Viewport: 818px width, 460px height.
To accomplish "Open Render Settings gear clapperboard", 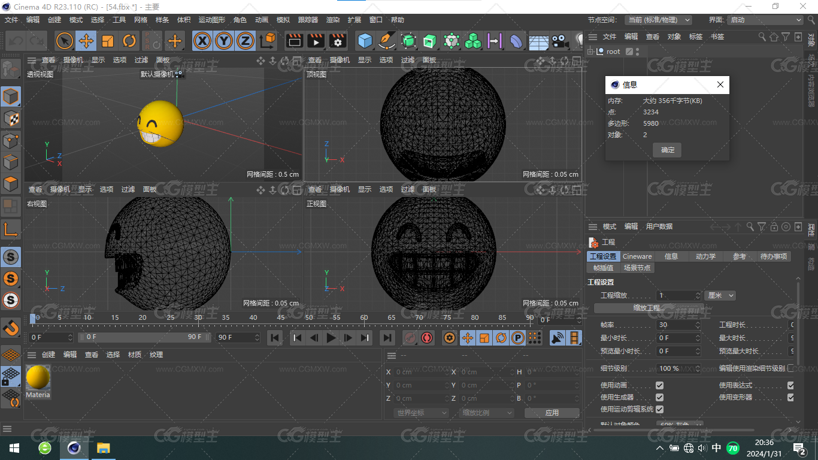I will coord(338,41).
